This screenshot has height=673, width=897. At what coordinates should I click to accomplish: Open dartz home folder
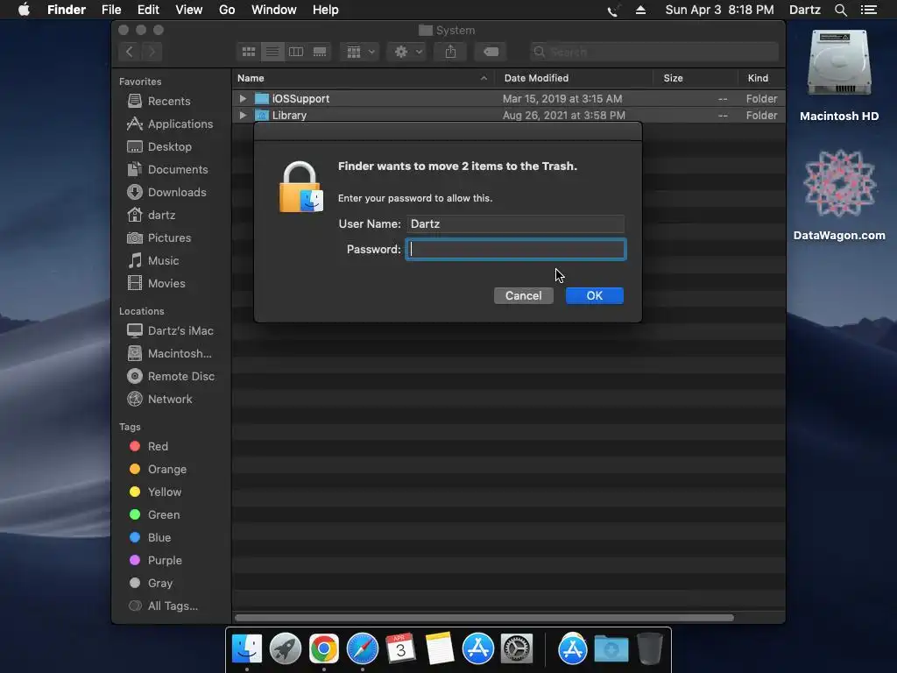tap(151, 216)
